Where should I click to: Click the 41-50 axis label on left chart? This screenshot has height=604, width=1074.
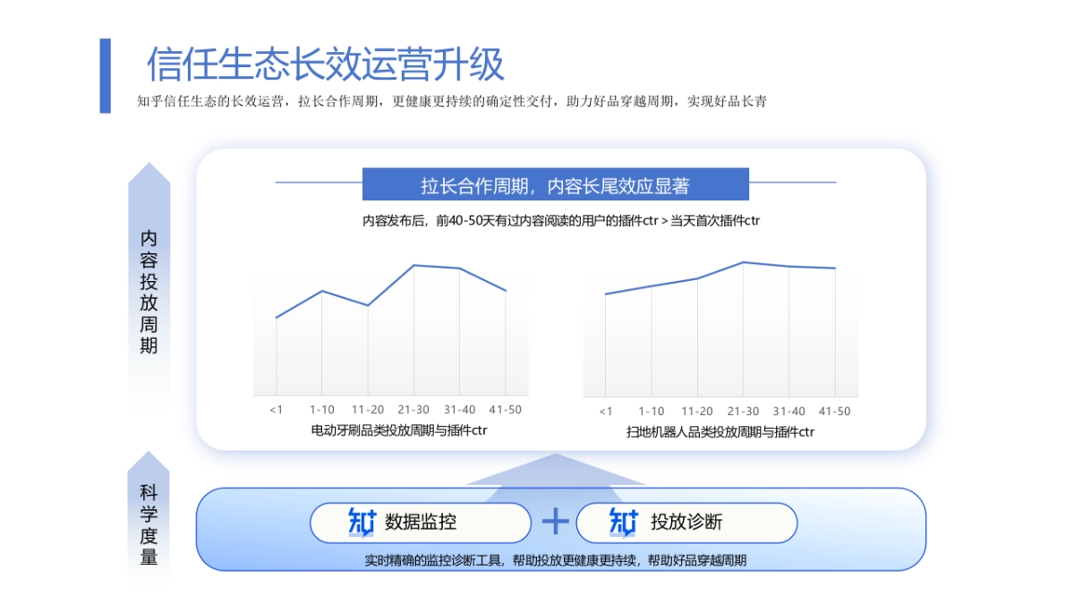click(506, 411)
